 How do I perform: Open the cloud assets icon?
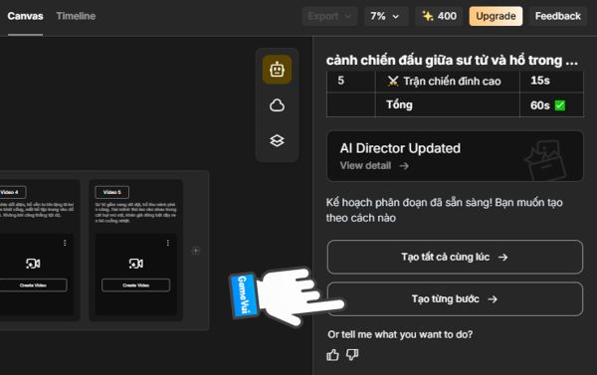tap(277, 105)
